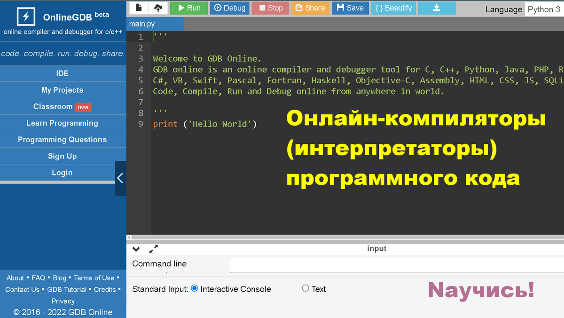564x318 pixels.
Task: Click the 'input' panel header label
Action: (x=376, y=248)
